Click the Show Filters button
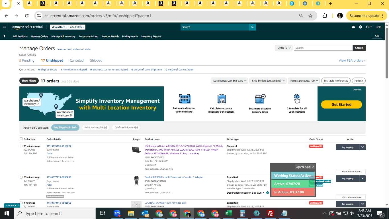The width and height of the screenshot is (389, 219). (x=29, y=81)
